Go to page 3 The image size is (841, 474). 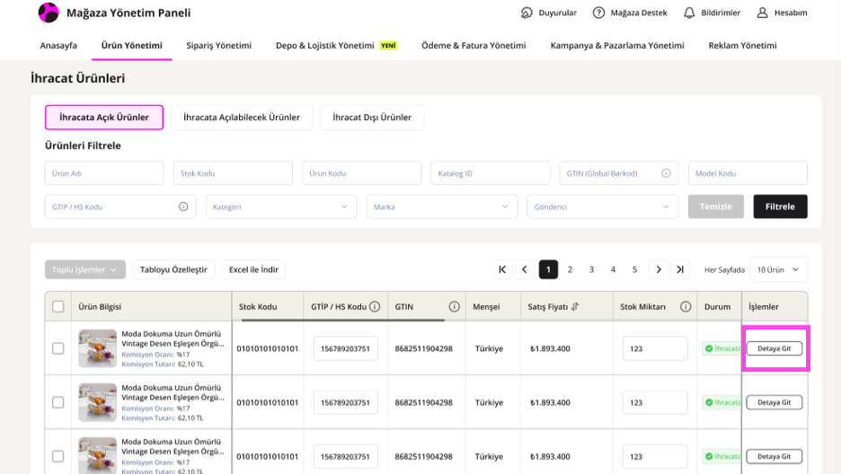point(591,269)
